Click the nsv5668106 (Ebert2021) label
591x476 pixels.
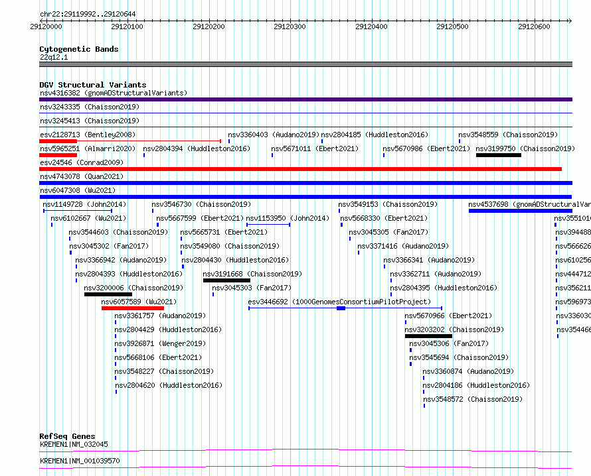click(x=158, y=357)
